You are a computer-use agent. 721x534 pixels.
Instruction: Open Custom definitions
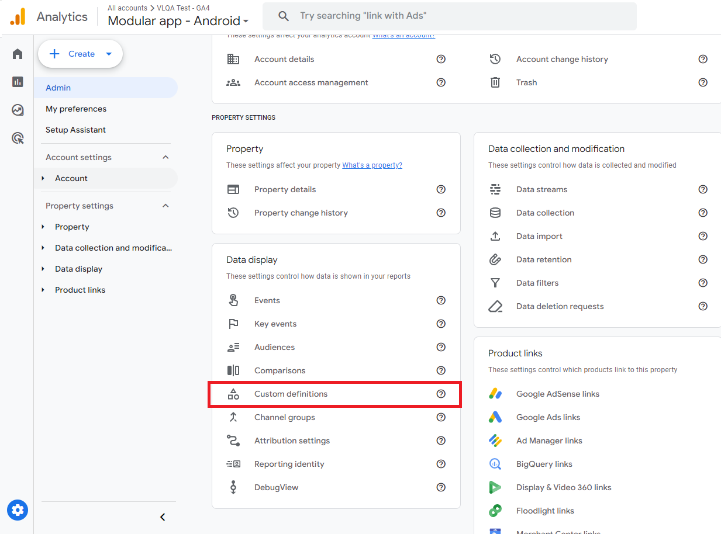[x=291, y=394]
